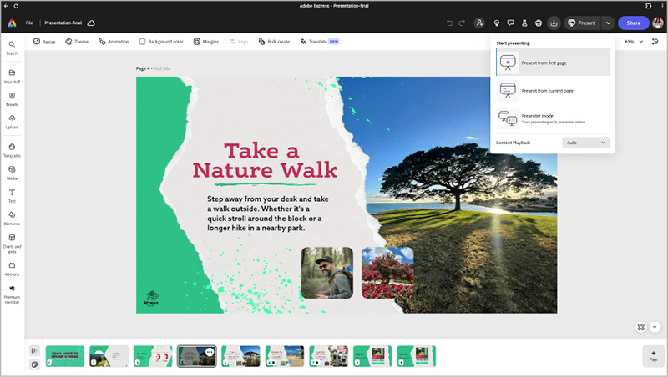Go to Adobe Express home logo

pos(12,23)
